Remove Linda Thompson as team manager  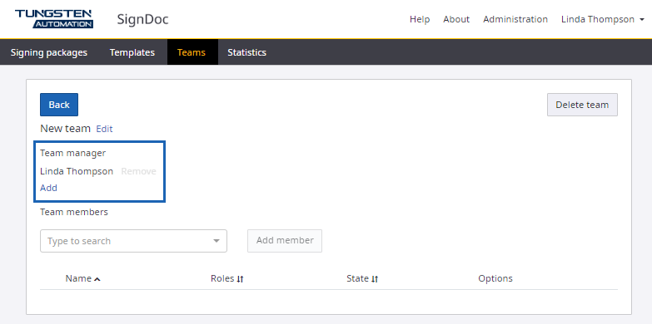138,171
